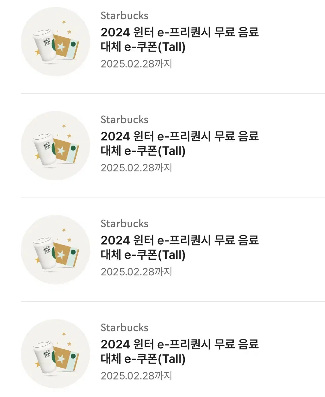The height and width of the screenshot is (397, 325).
Task: Tap fourth coupon's 2025.02.28까지 expiry date
Action: [x=136, y=375]
